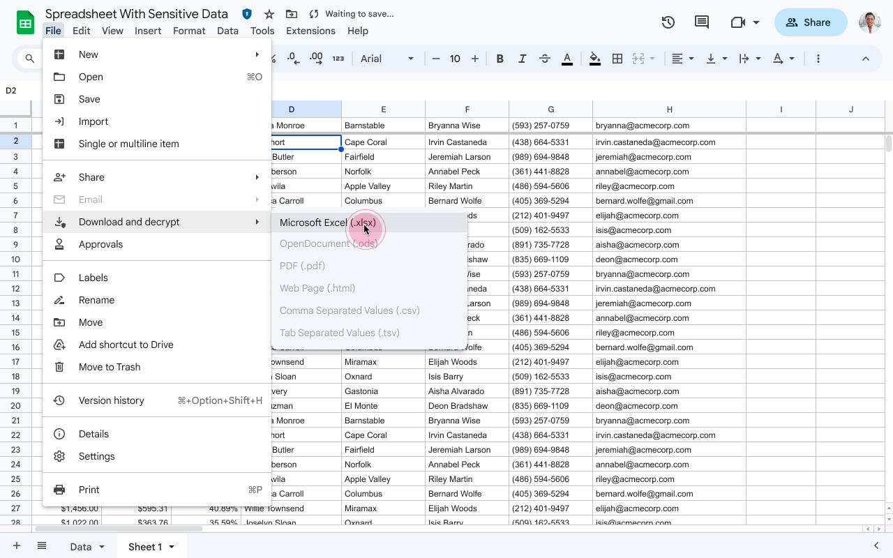Open the text rotation dropdown
The width and height of the screenshot is (893, 558).
click(x=783, y=59)
